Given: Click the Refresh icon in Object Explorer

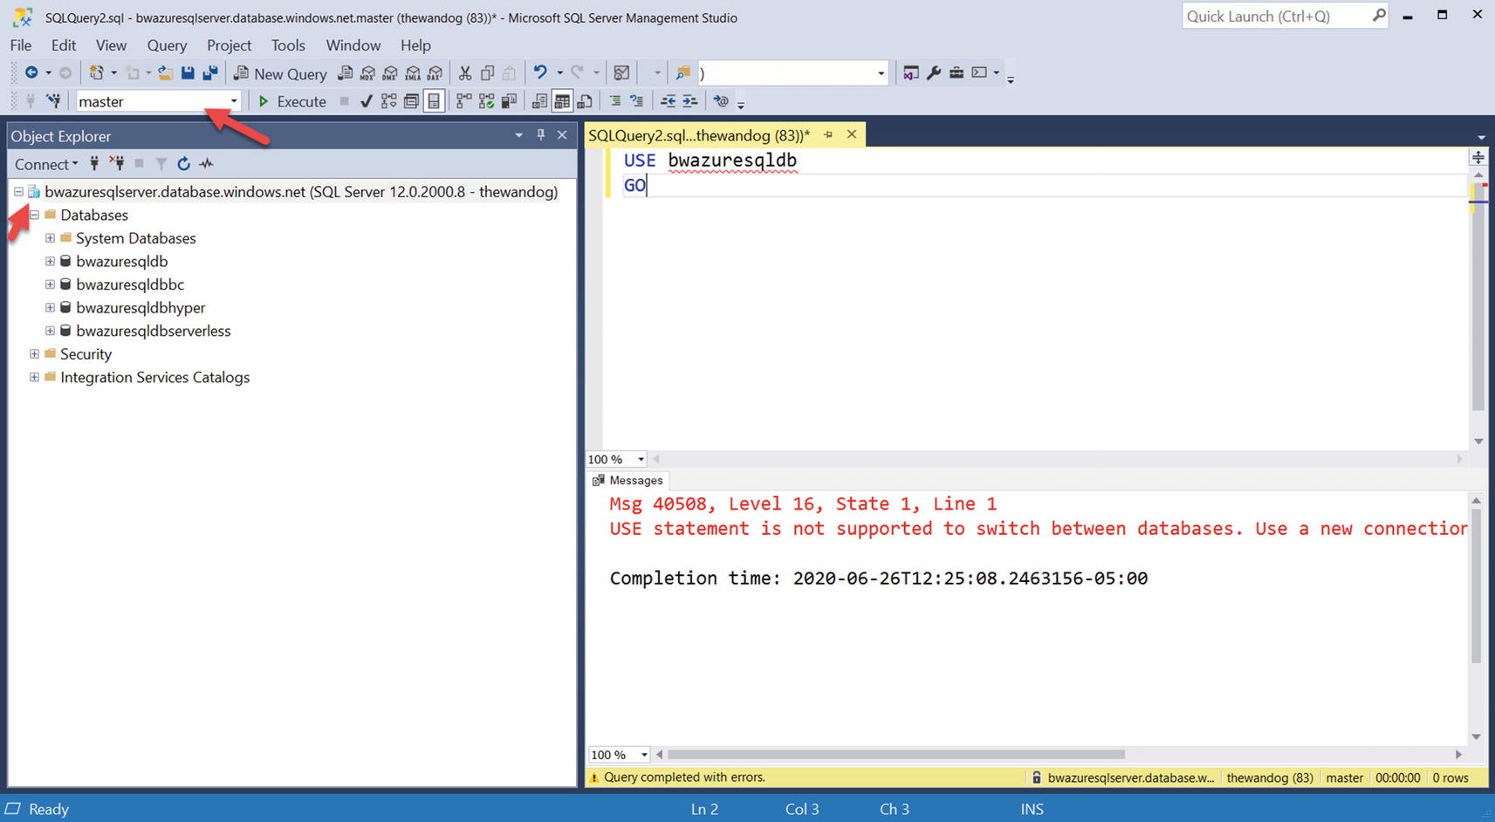Looking at the screenshot, I should tap(183, 163).
